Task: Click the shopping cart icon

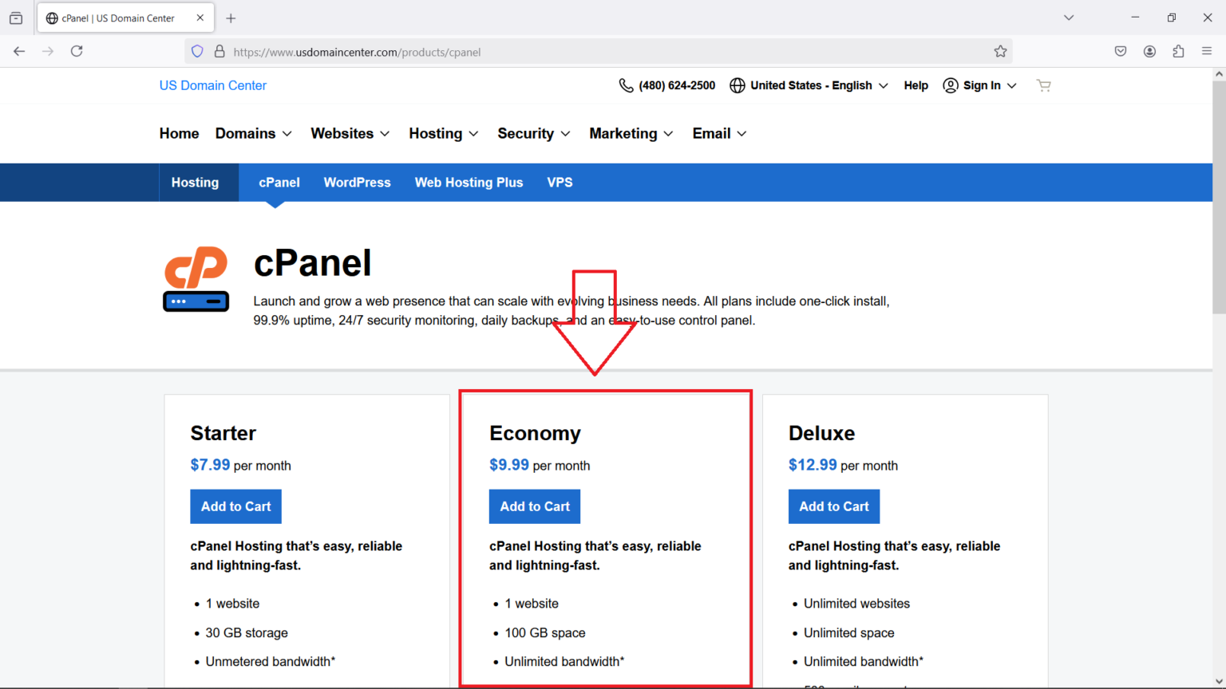Action: tap(1043, 85)
